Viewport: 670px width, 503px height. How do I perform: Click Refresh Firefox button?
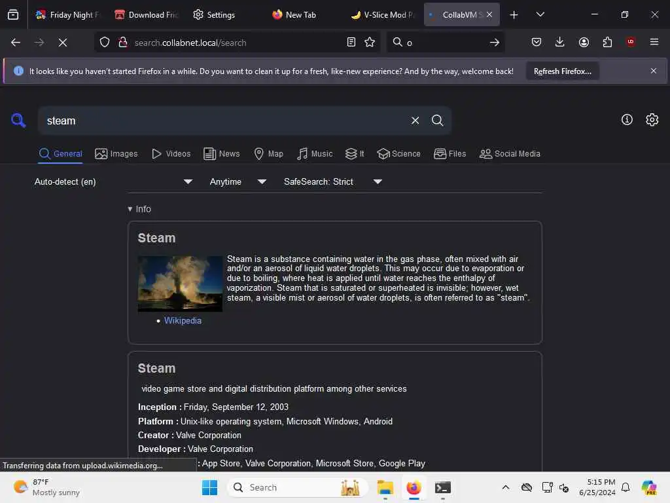click(x=562, y=71)
